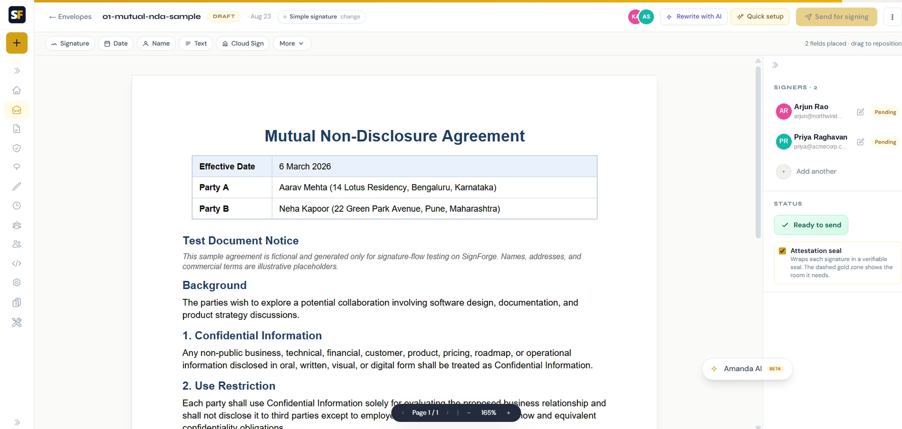Click the Background heading

tap(214, 285)
